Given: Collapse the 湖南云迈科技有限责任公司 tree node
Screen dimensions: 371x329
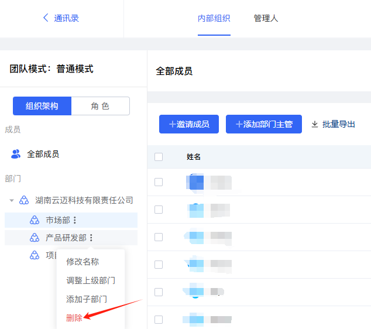Looking at the screenshot, I should point(12,200).
